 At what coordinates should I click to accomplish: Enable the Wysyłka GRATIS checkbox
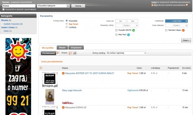click(117, 30)
